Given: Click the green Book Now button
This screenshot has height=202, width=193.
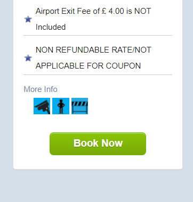Looking at the screenshot, I should pos(98,144).
